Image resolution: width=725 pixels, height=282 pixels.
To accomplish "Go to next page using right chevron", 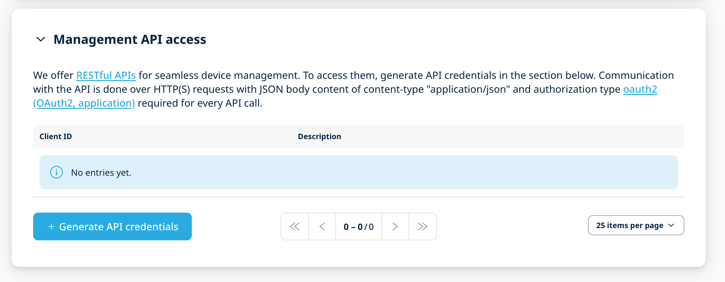I will coord(395,226).
